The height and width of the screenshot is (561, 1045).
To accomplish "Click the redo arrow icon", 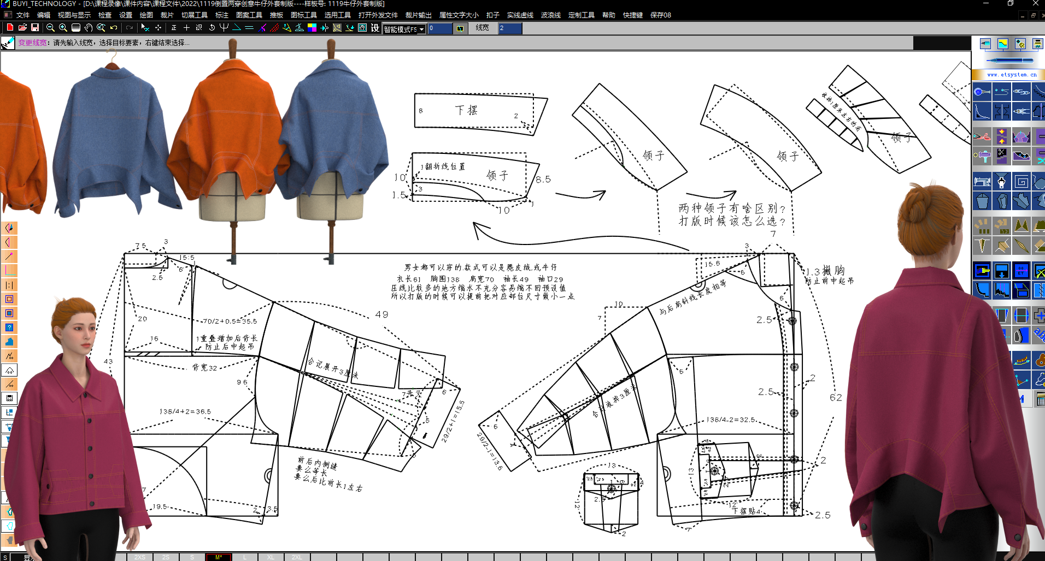I will pyautogui.click(x=130, y=27).
